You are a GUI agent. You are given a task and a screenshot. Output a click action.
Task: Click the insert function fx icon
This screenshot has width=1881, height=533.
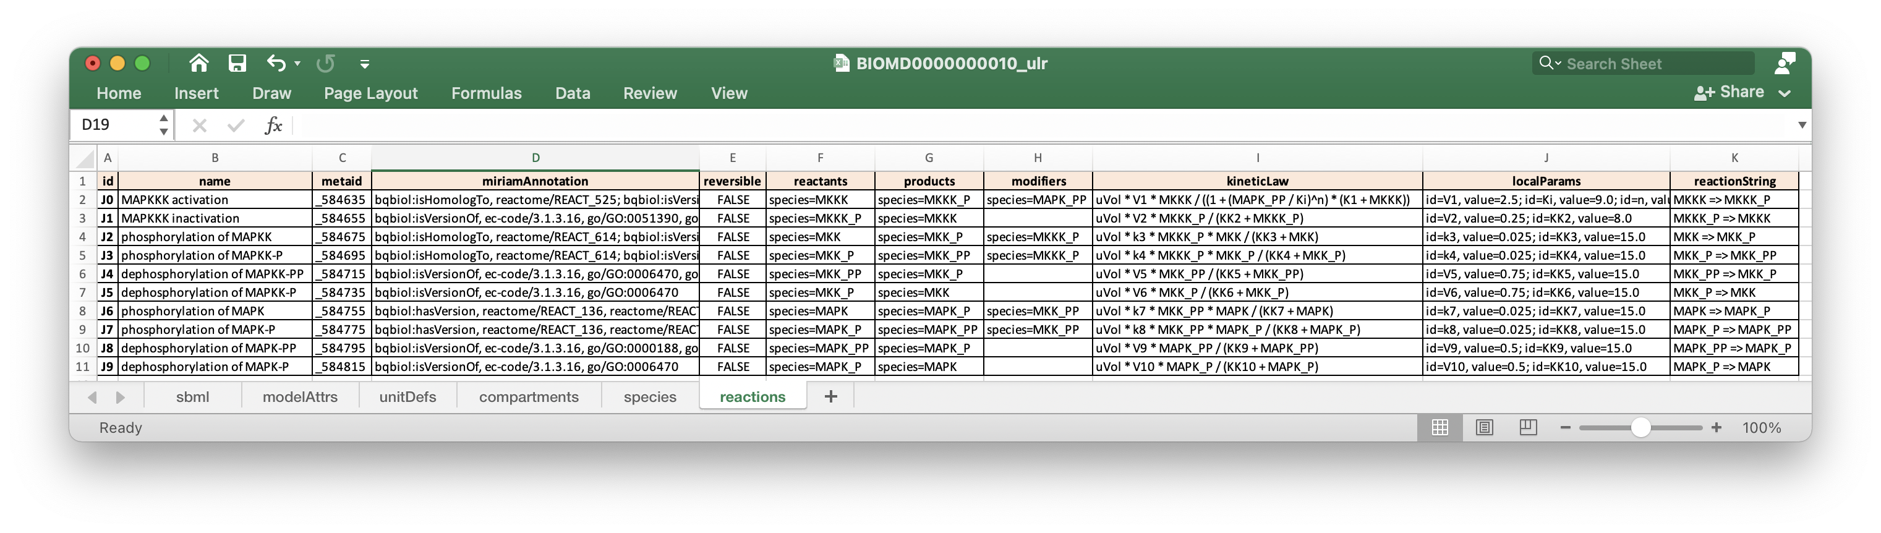[x=273, y=126]
